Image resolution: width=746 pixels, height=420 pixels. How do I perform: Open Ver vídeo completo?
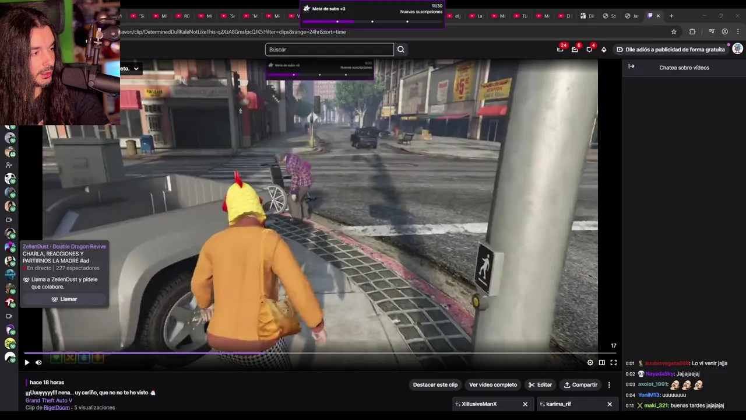tap(493, 384)
